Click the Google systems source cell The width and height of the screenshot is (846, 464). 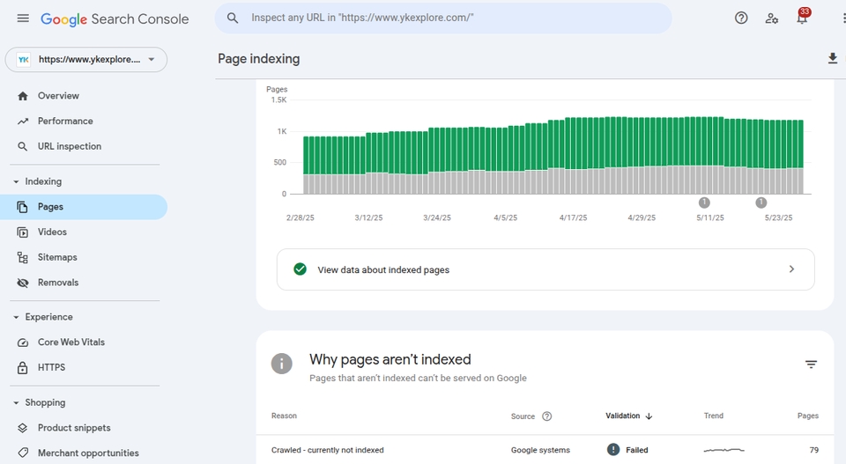540,450
